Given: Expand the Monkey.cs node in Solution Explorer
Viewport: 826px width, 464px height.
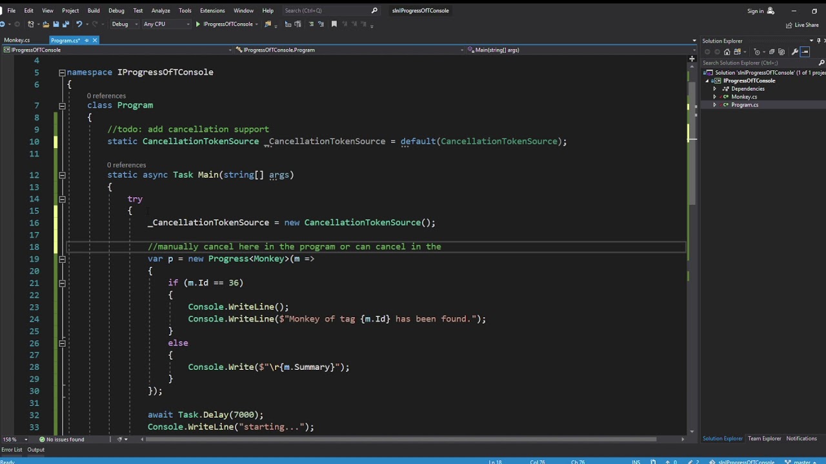Looking at the screenshot, I should coord(714,97).
